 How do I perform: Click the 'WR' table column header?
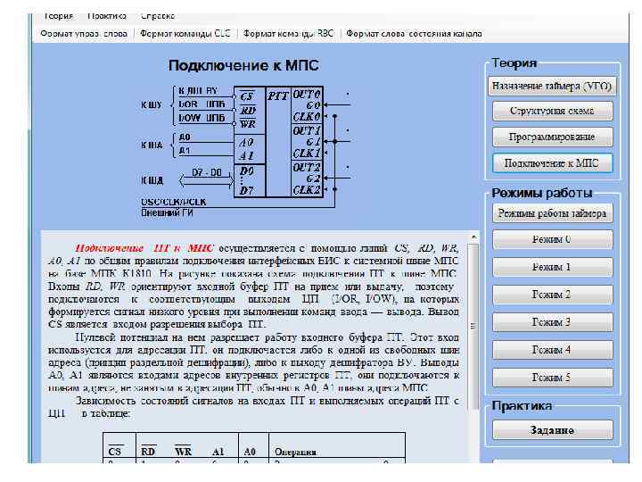[183, 452]
